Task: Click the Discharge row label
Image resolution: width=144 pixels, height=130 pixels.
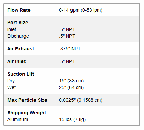Action: (18, 36)
